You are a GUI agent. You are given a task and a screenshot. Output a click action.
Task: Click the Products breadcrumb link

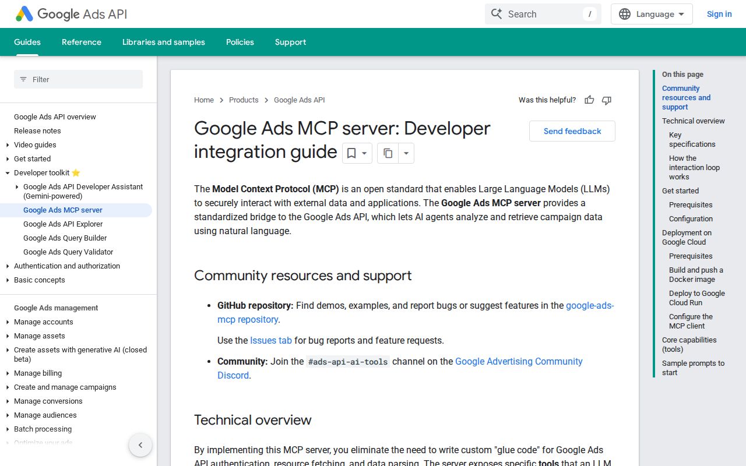[244, 100]
